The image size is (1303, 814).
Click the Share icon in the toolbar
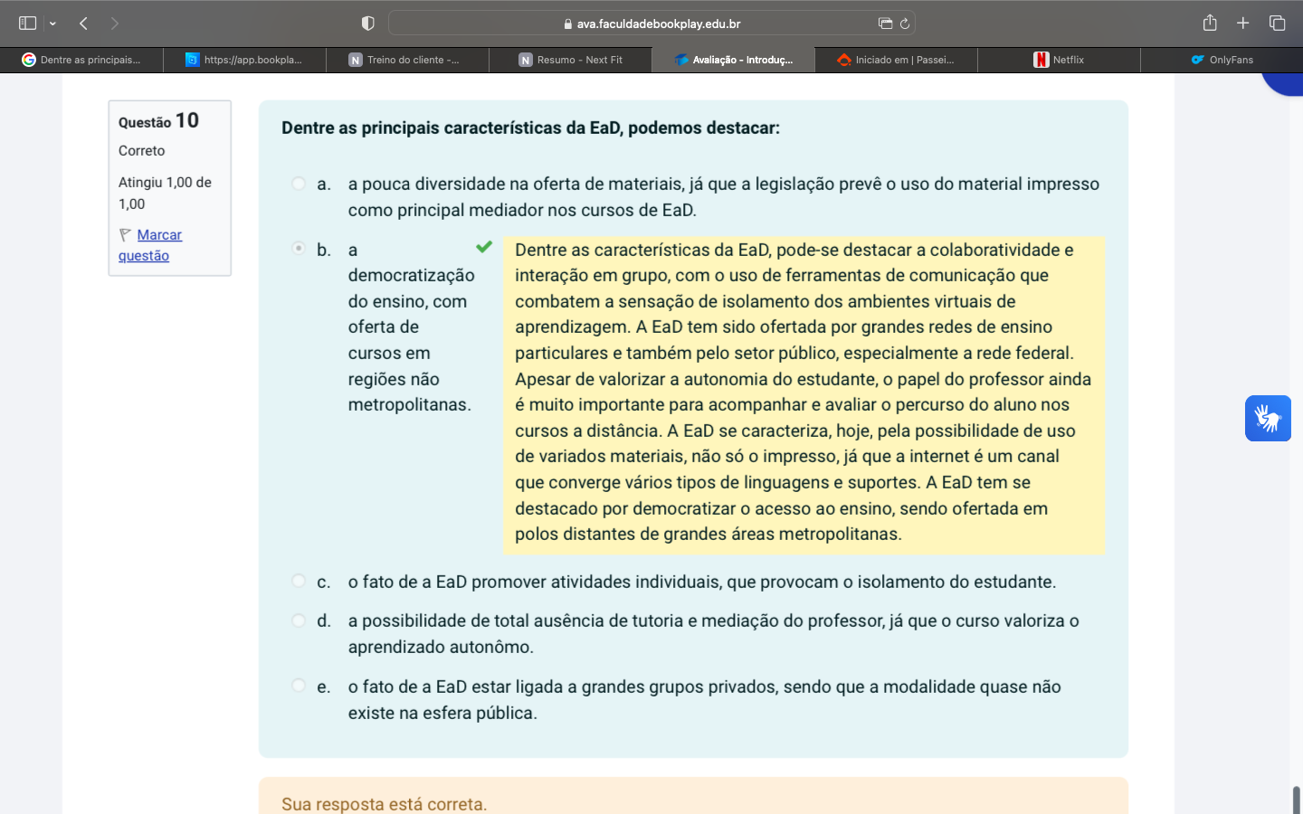(x=1210, y=24)
